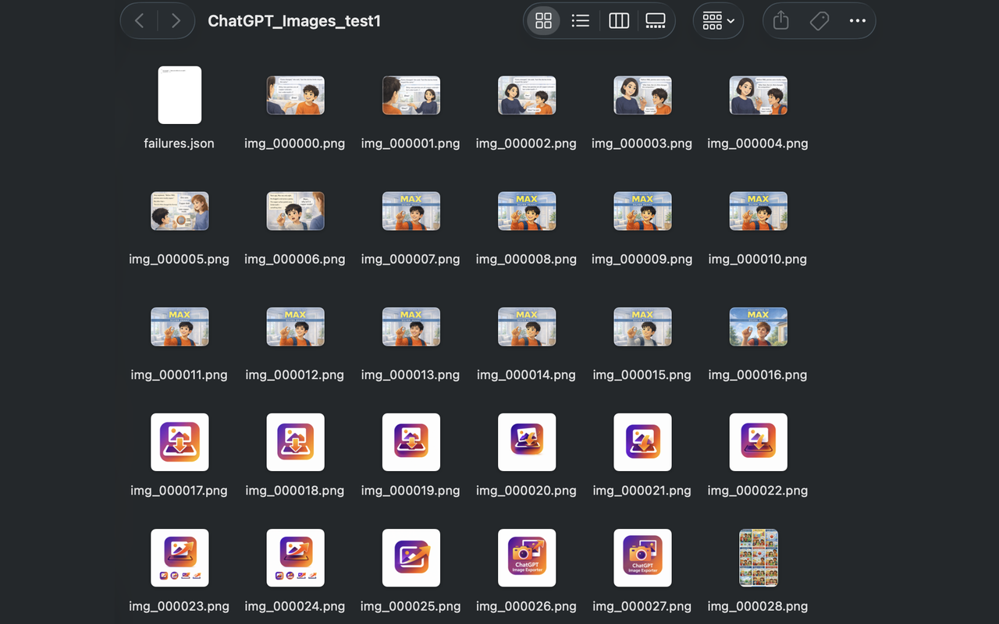Click the img_000012.png file name
The width and height of the screenshot is (999, 624).
click(x=295, y=375)
